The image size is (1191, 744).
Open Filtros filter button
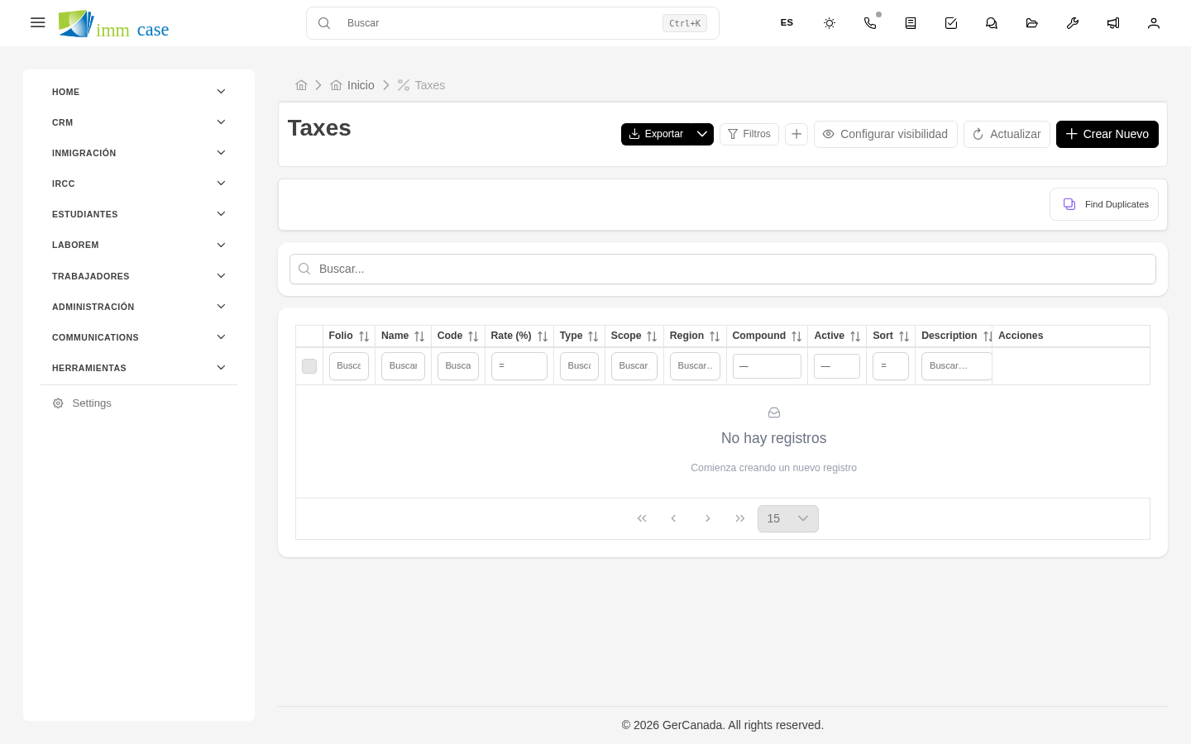coord(749,134)
